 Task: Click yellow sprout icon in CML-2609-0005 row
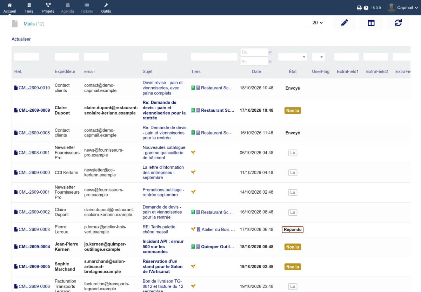pos(193,266)
